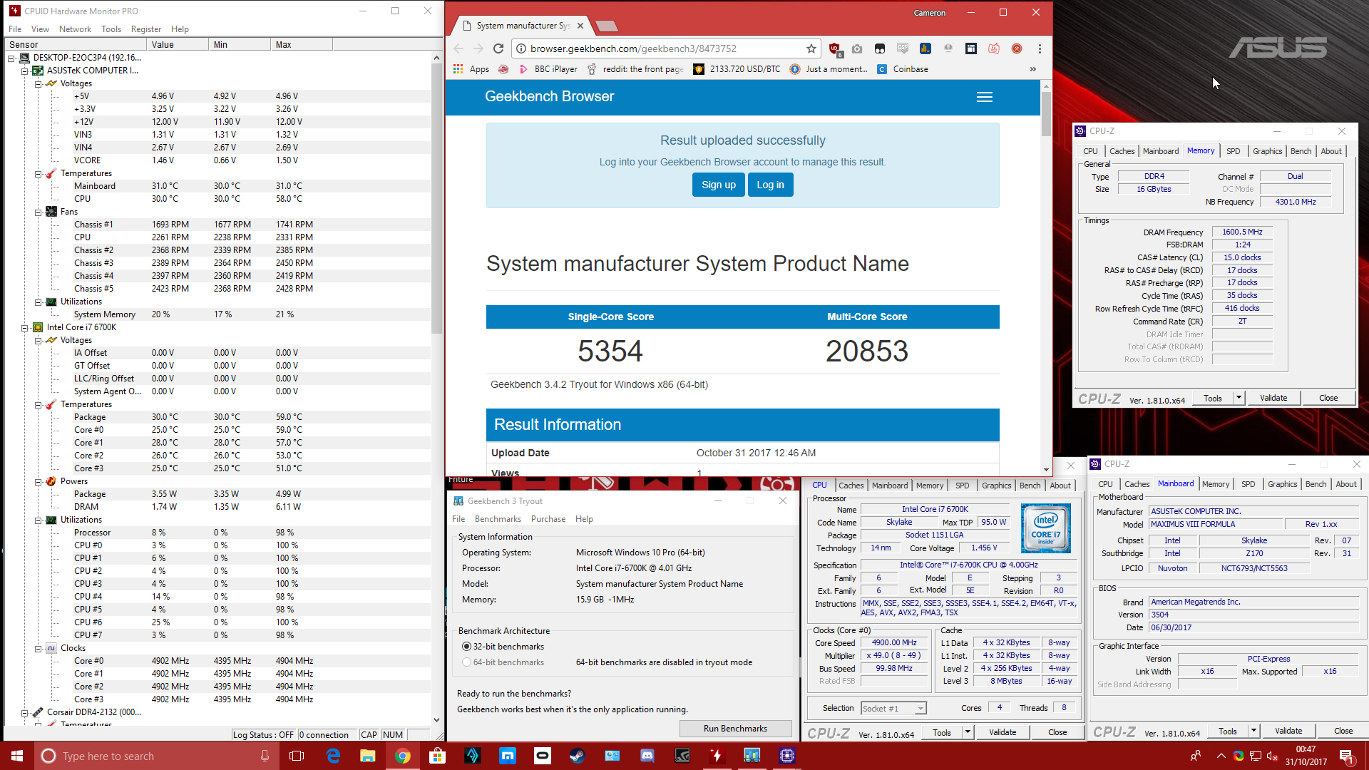Open the uBlock Origin extension icon

point(834,48)
